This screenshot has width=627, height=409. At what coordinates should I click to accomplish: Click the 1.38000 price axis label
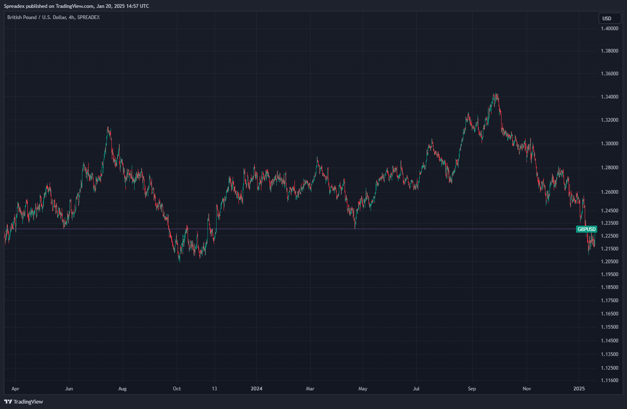pos(610,51)
